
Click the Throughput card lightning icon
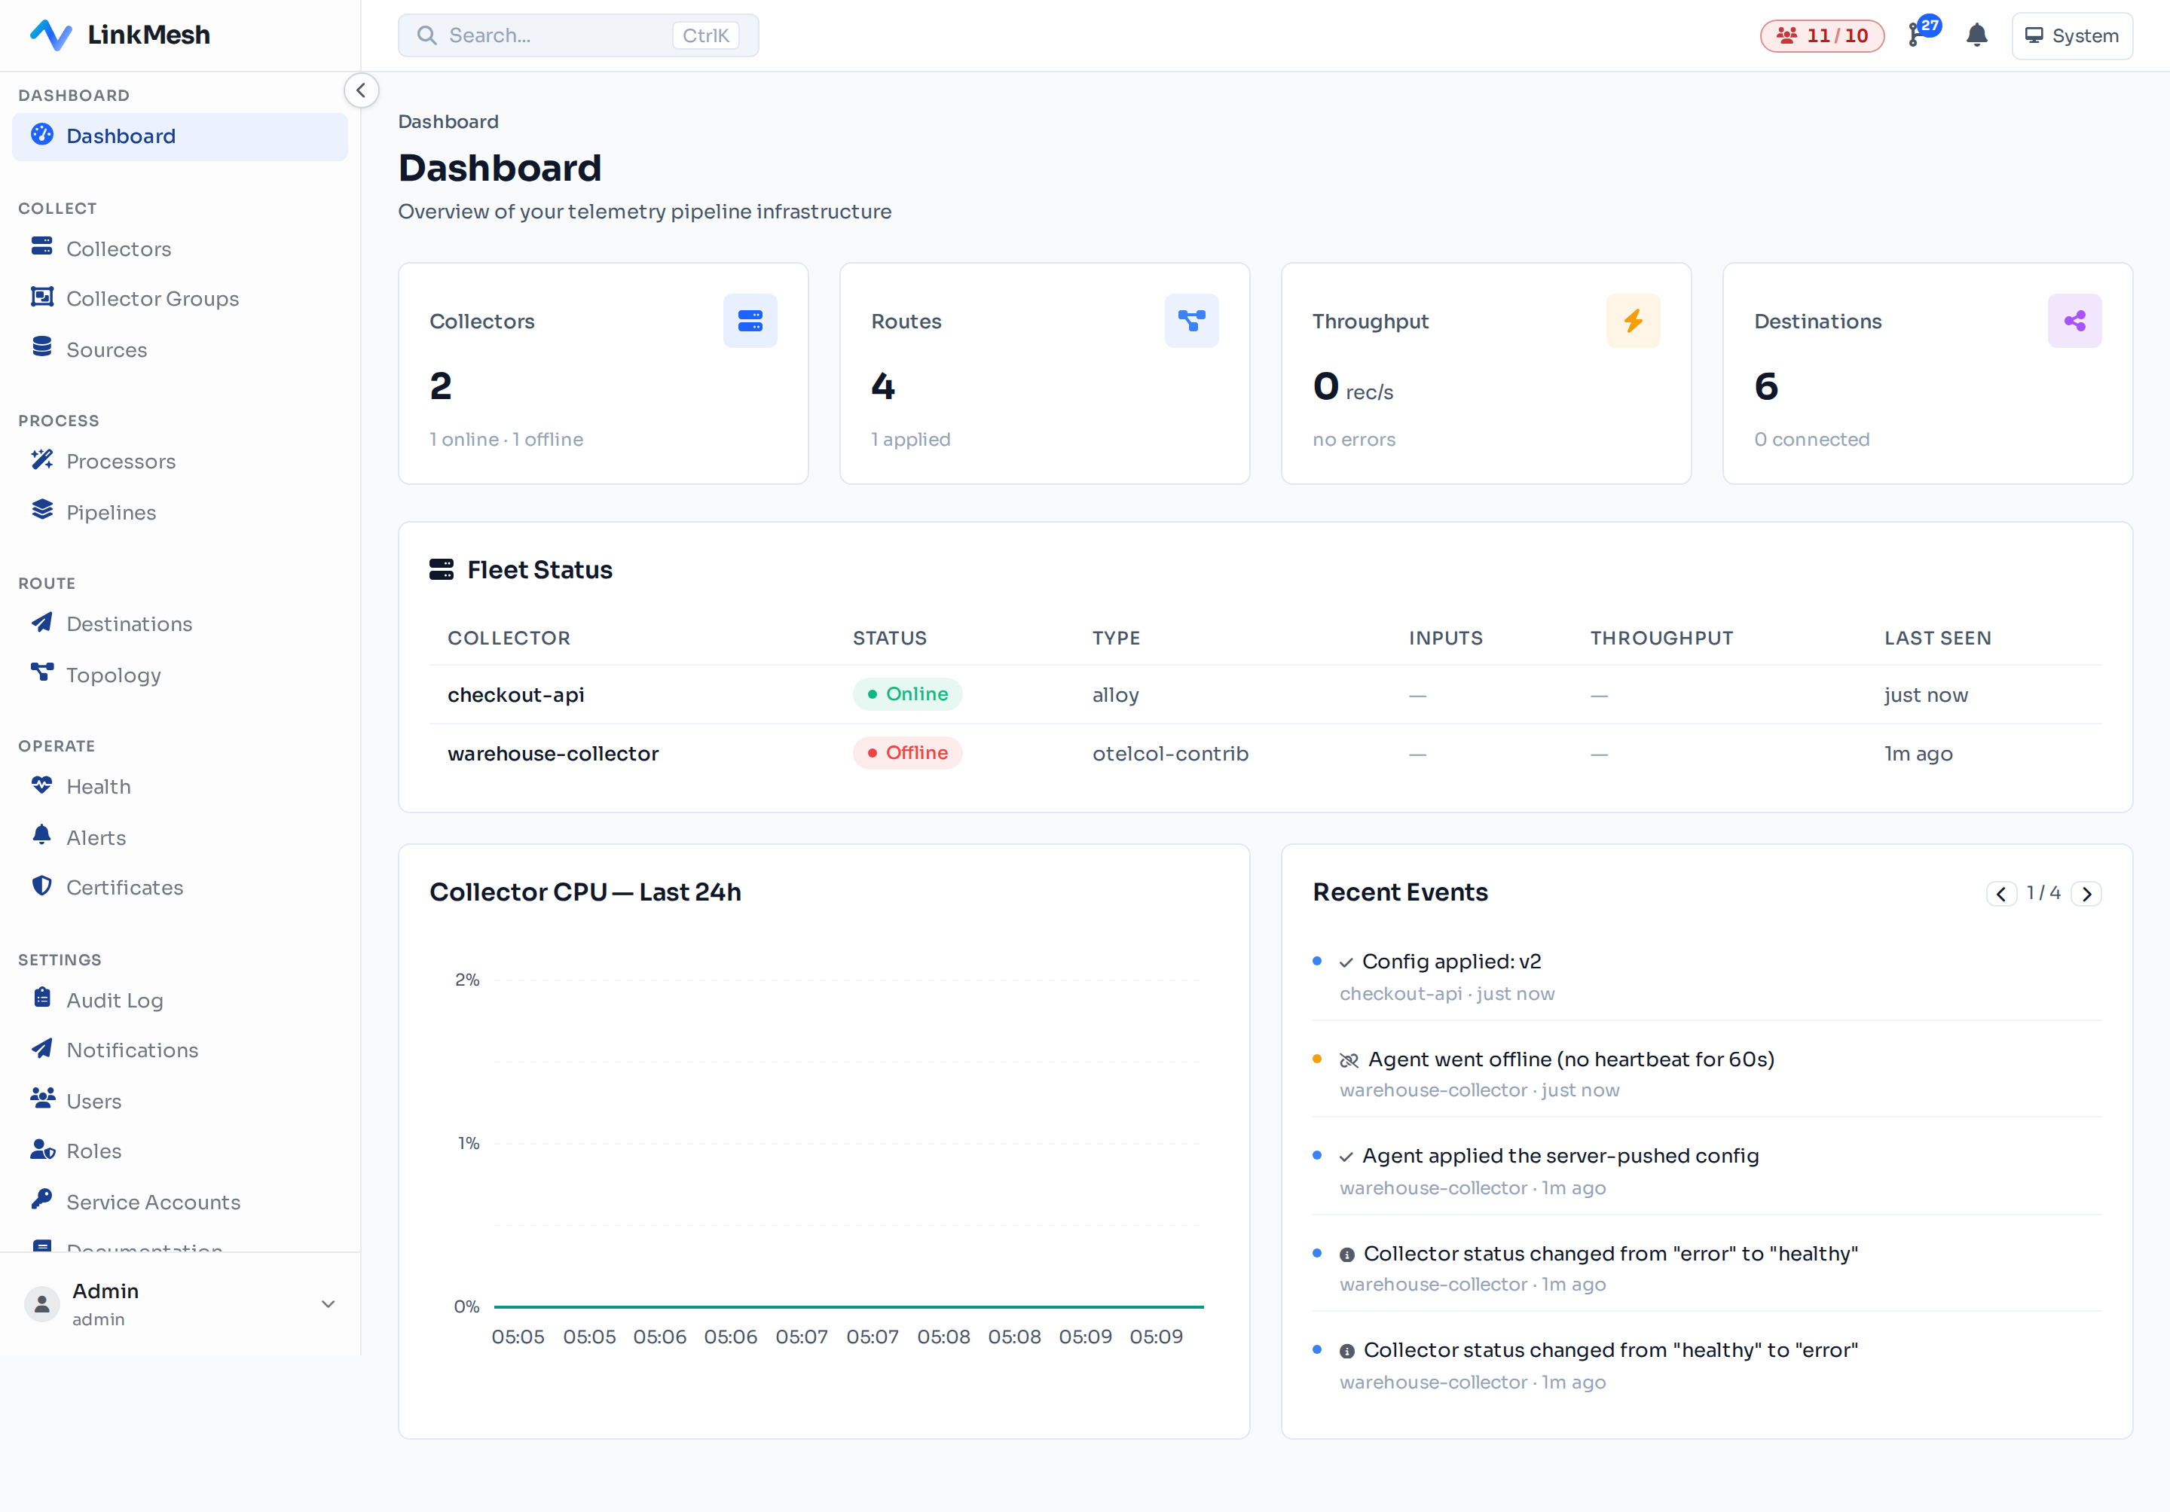click(x=1632, y=321)
